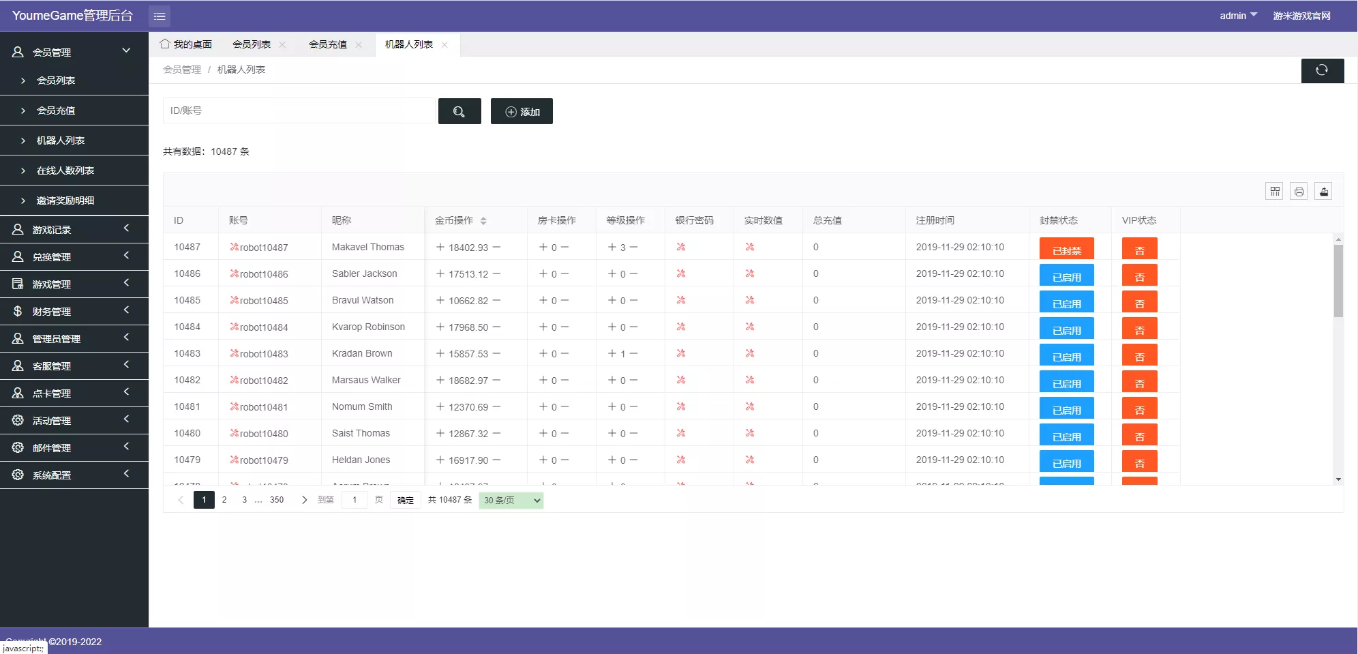1358x654 pixels.
Task: Open the admin dropdown at top right
Action: coord(1238,15)
